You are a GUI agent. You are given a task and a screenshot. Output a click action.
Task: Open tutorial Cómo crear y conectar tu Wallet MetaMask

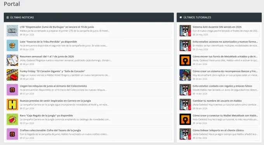[225, 116]
